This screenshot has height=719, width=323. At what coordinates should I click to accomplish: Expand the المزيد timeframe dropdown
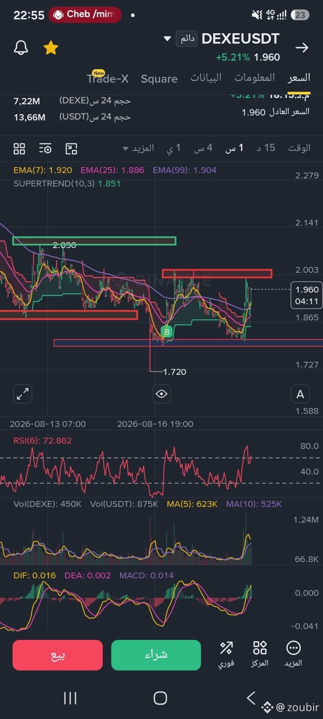point(139,148)
